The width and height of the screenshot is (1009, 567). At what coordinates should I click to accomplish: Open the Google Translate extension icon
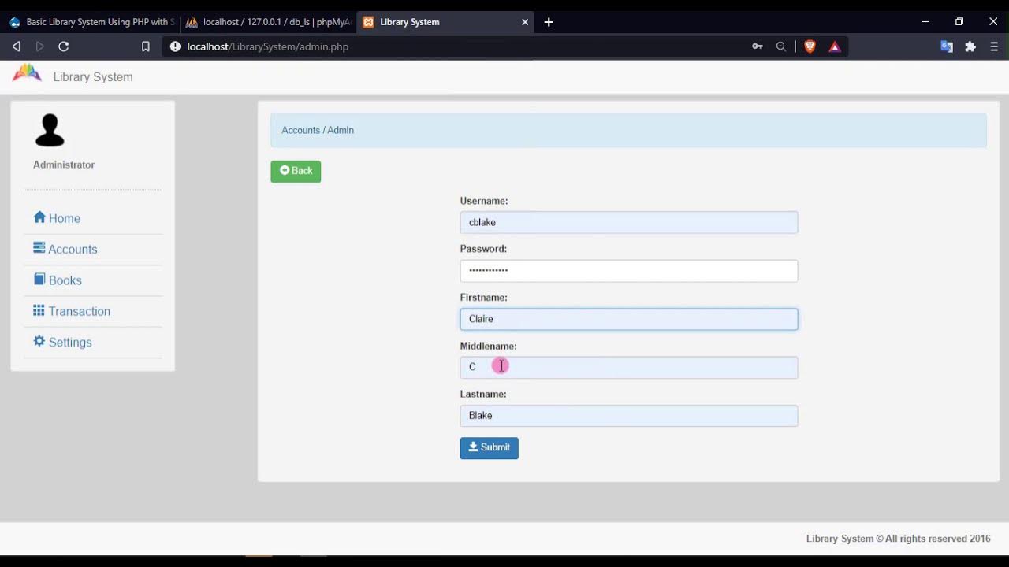[x=947, y=46]
